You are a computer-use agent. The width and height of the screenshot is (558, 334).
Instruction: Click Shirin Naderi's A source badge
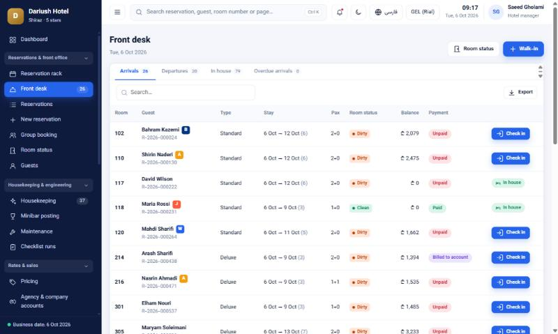[x=179, y=155]
